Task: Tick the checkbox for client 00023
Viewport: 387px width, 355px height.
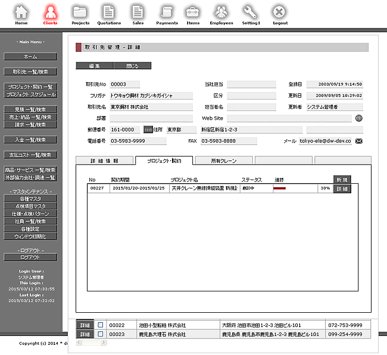Action: click(x=101, y=334)
